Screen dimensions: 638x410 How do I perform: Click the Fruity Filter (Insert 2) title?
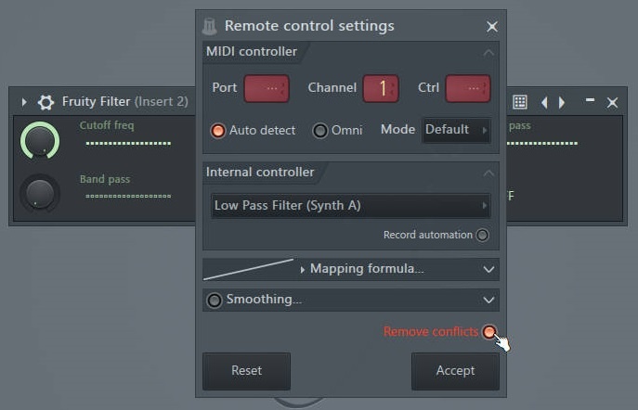[125, 102]
